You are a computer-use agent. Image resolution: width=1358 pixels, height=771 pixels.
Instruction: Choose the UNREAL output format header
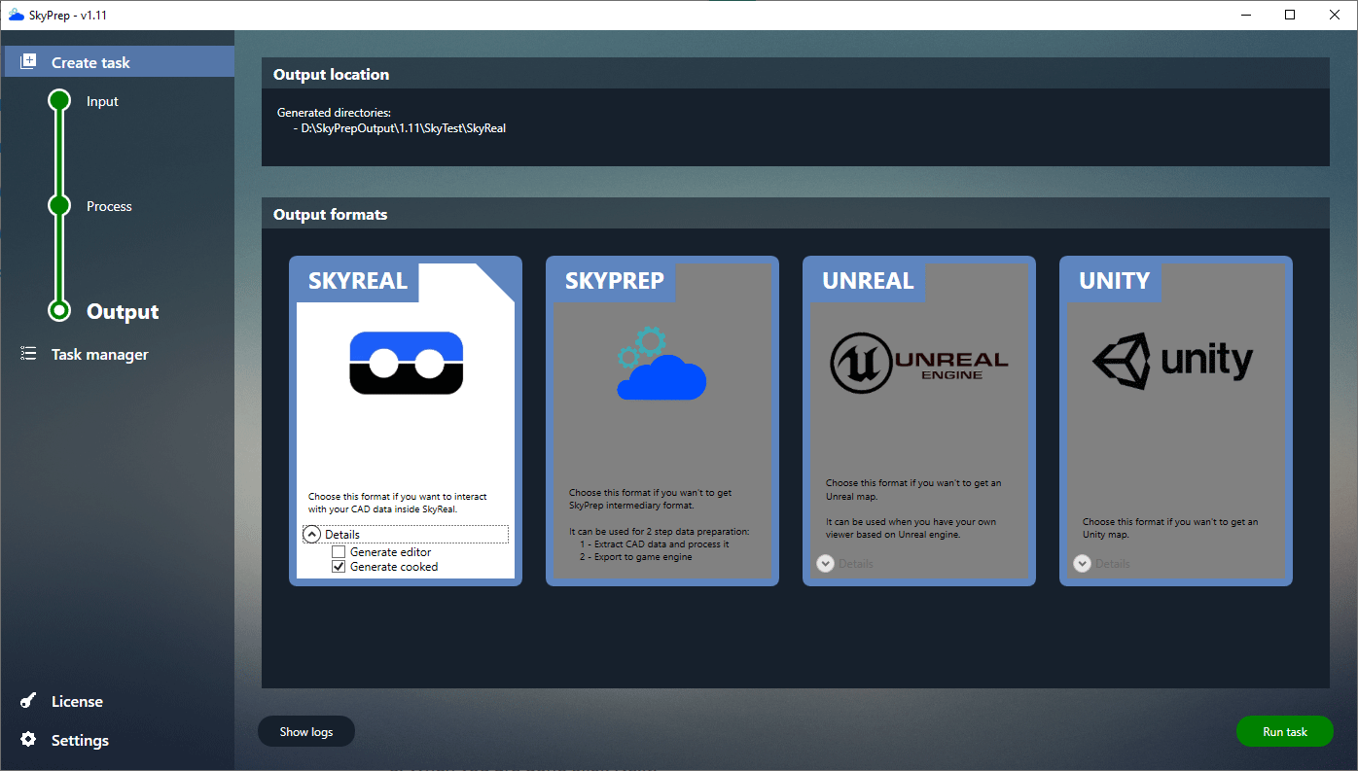pos(868,281)
